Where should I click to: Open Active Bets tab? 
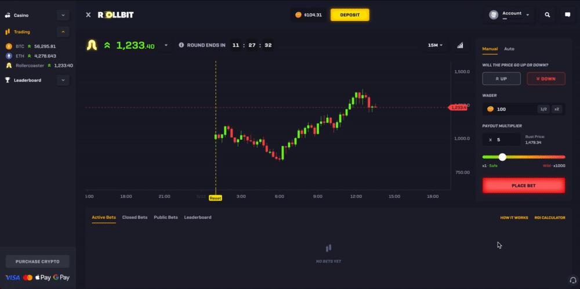[104, 217]
